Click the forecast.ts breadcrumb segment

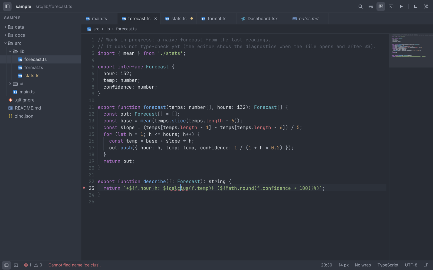pyautogui.click(x=126, y=29)
